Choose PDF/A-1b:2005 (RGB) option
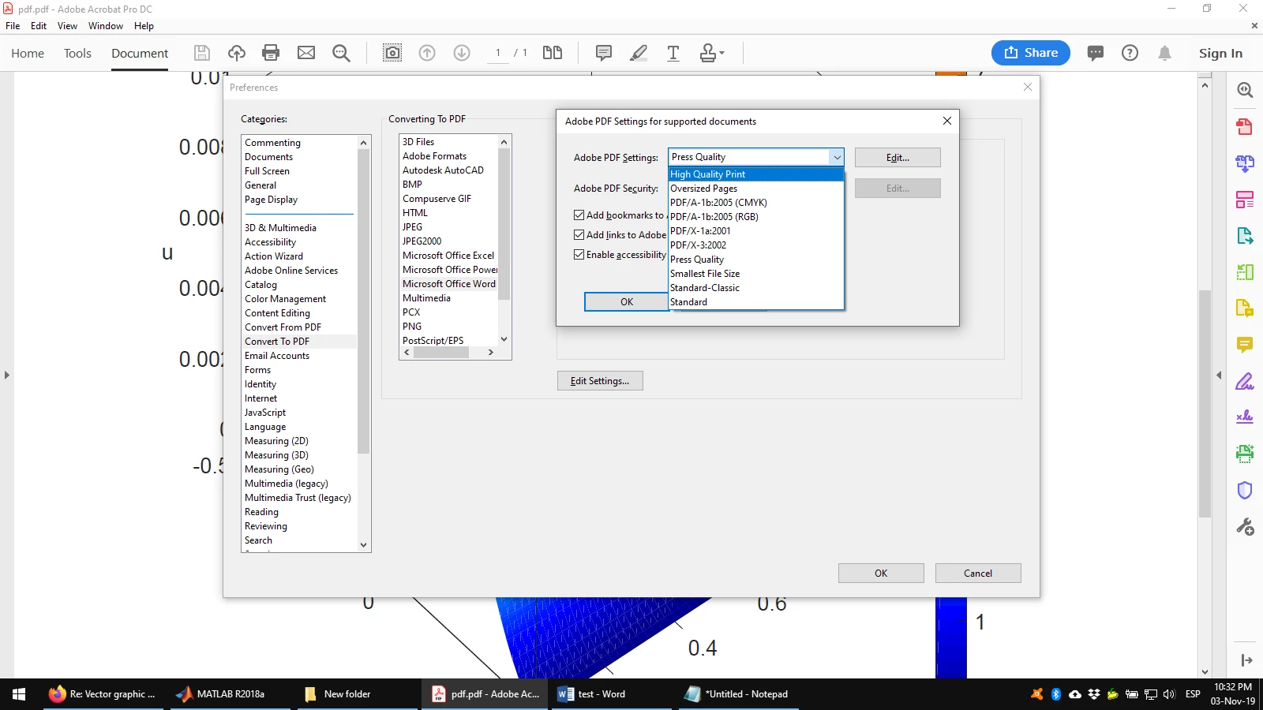 756,217
